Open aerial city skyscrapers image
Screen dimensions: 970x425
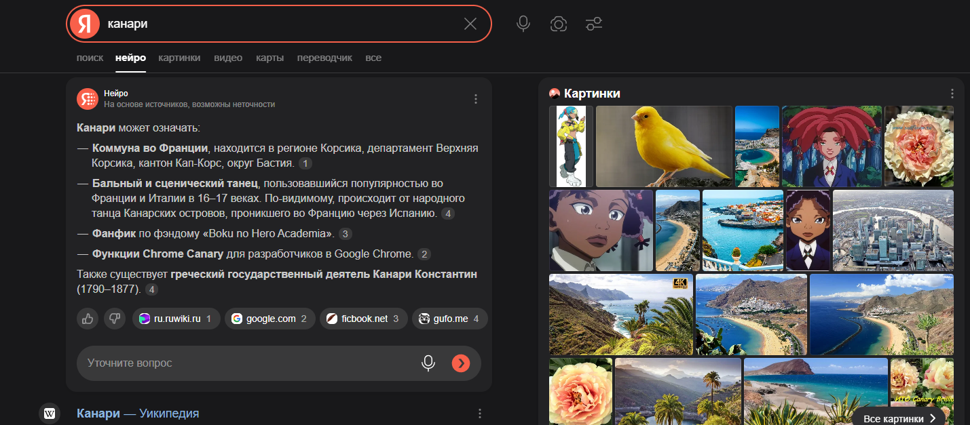pos(893,230)
